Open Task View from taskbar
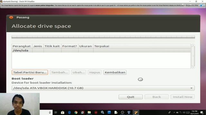This screenshot has width=206, height=115. click(x=56, y=112)
